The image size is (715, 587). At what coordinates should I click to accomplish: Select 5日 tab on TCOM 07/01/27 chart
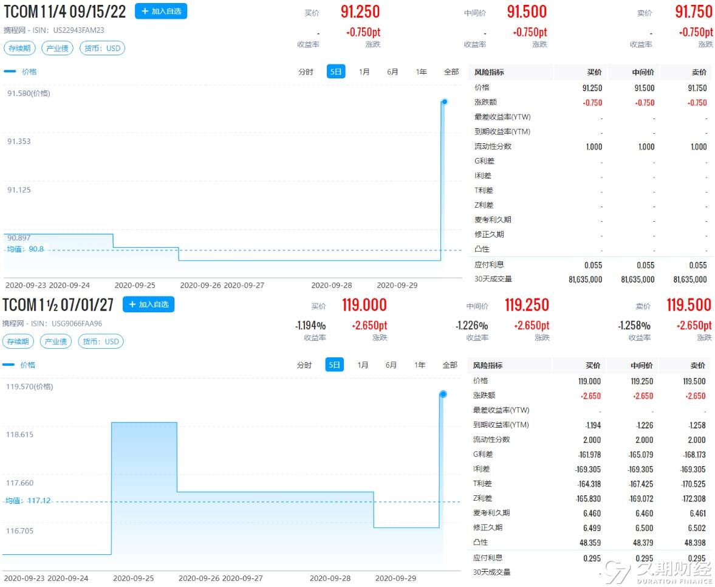[335, 365]
